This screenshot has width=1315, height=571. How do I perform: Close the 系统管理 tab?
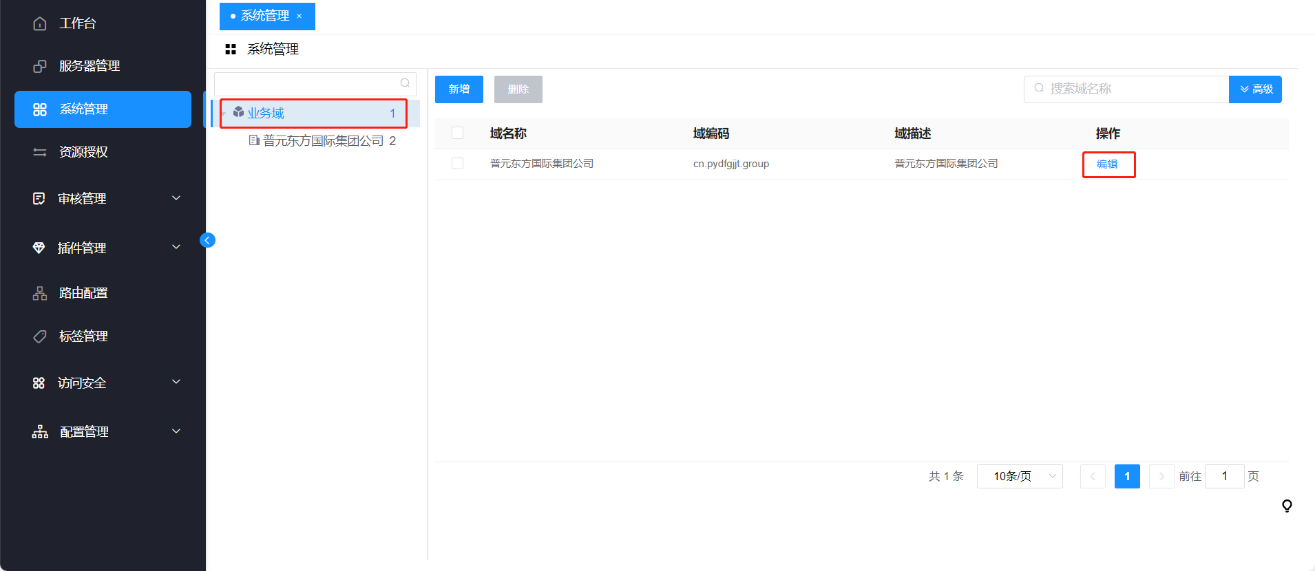tap(299, 16)
